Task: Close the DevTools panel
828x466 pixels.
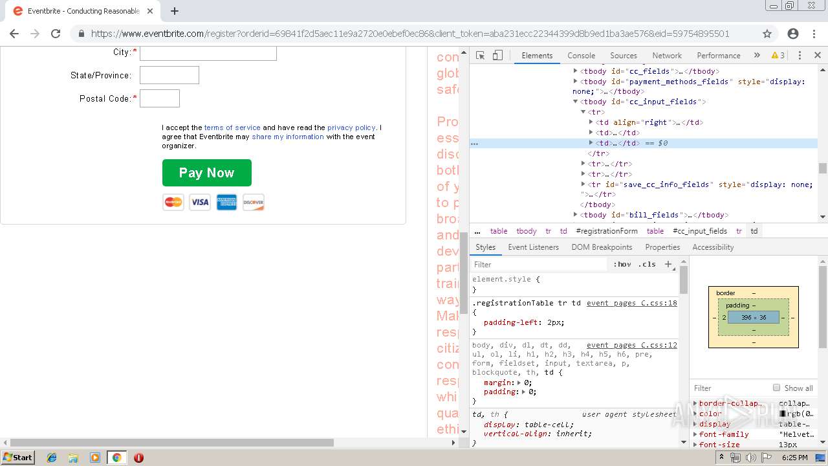Action: click(817, 56)
